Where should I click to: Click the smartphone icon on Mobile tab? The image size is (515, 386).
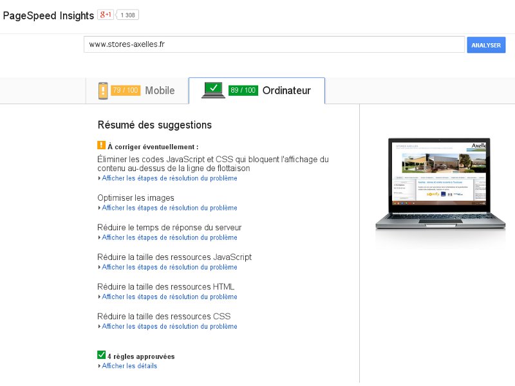pyautogui.click(x=103, y=91)
